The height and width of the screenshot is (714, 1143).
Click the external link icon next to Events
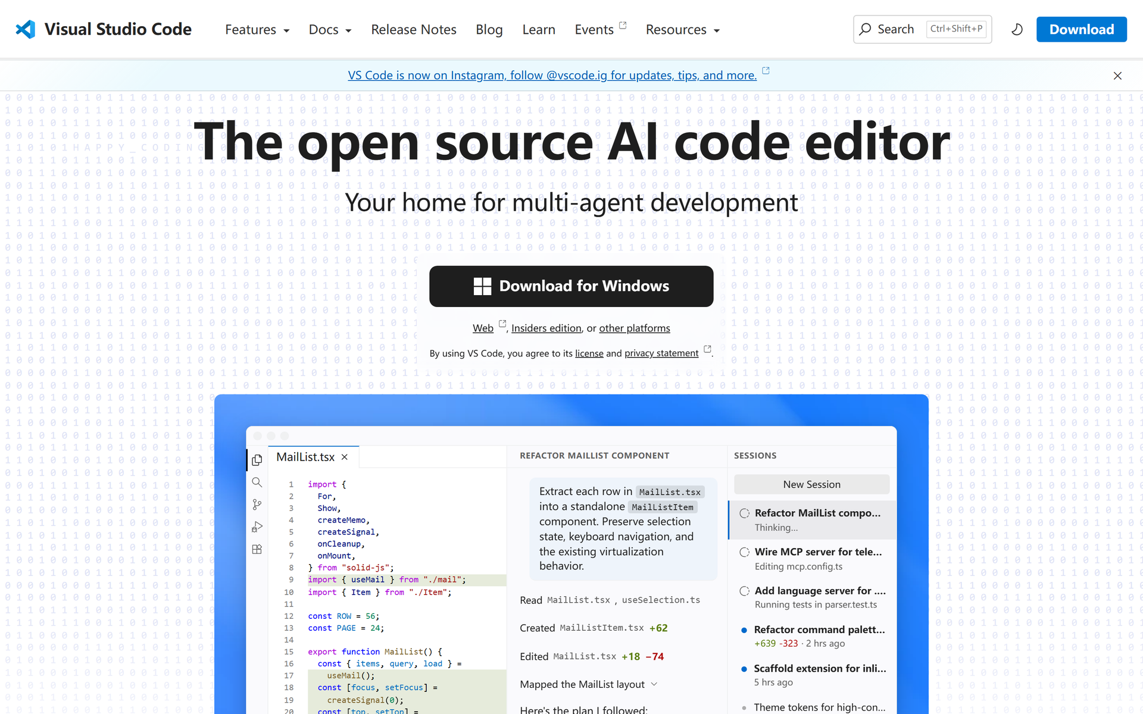pos(623,25)
